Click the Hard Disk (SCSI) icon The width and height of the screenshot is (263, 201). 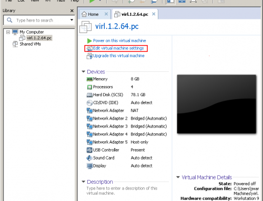coord(89,95)
